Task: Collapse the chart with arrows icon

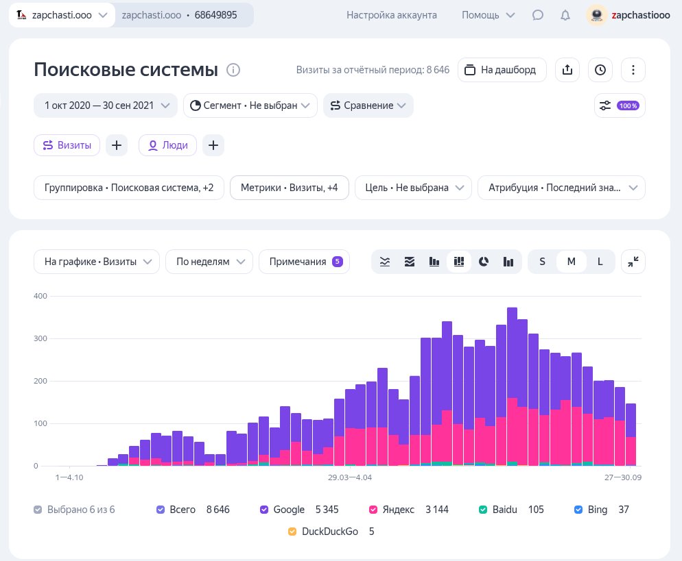Action: point(633,262)
